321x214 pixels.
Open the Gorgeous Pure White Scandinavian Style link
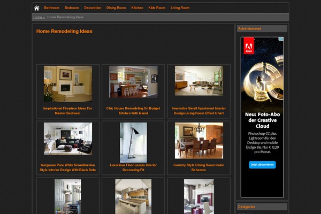coord(68,167)
